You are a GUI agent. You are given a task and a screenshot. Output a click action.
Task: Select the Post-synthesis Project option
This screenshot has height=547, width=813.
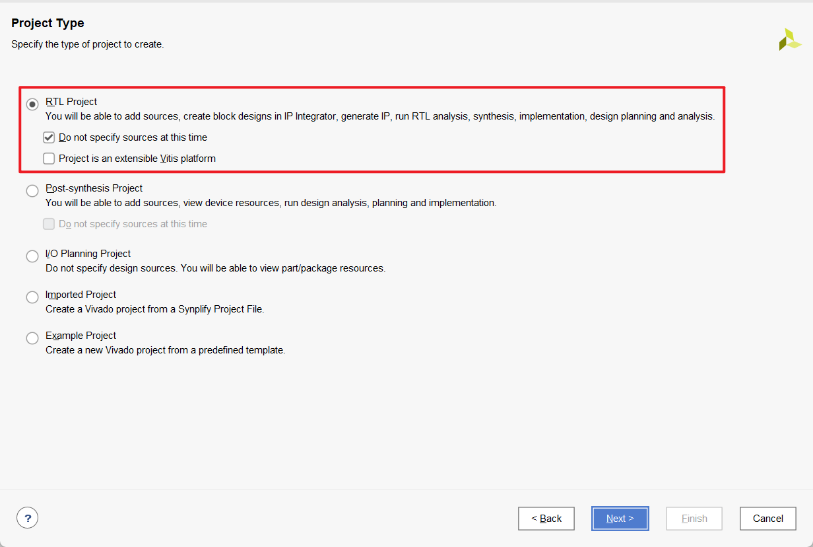click(x=32, y=191)
